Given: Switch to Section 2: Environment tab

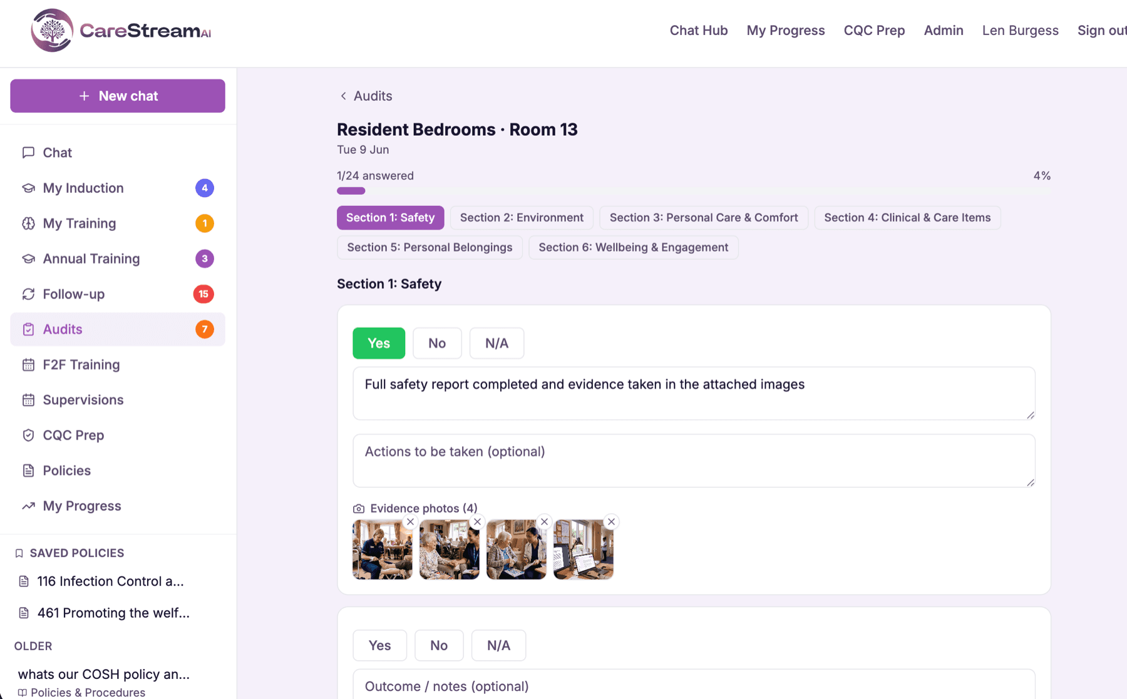Looking at the screenshot, I should pyautogui.click(x=522, y=218).
